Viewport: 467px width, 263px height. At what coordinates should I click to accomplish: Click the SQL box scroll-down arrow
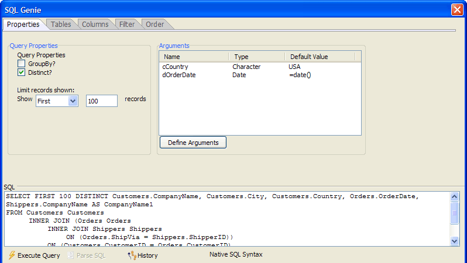pyautogui.click(x=454, y=241)
